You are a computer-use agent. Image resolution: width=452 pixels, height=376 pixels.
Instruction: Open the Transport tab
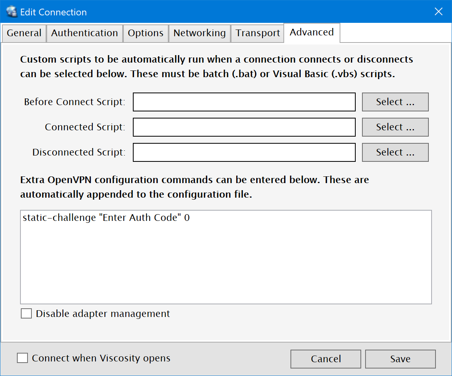coord(257,33)
